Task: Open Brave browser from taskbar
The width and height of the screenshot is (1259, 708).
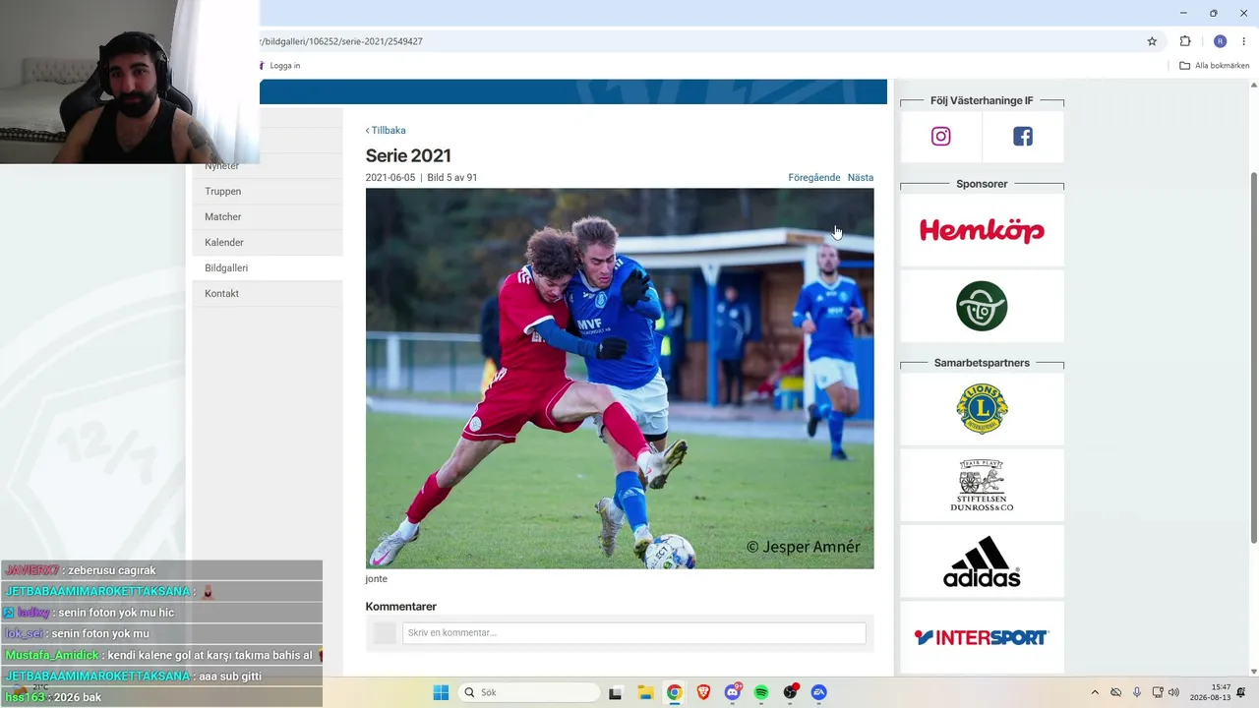Action: pos(703,692)
